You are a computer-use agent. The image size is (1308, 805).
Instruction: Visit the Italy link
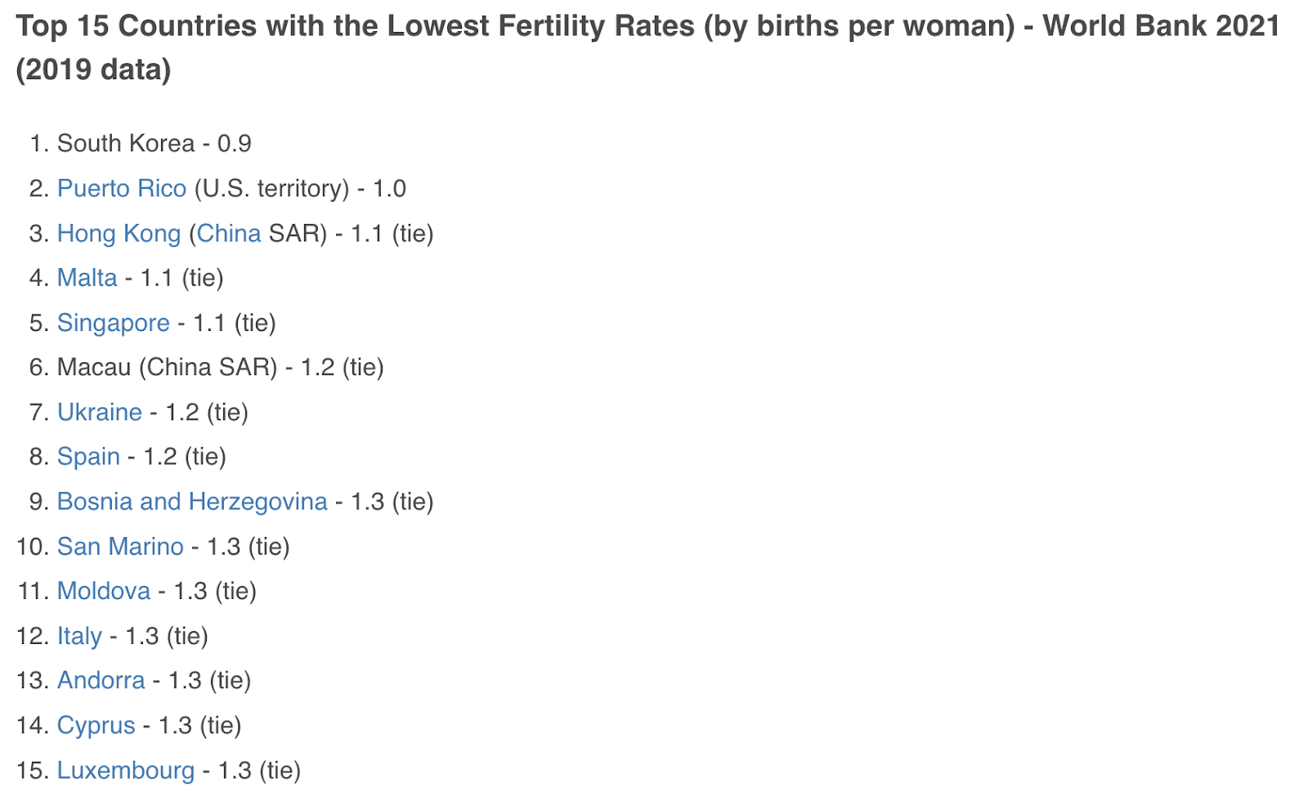pos(79,636)
